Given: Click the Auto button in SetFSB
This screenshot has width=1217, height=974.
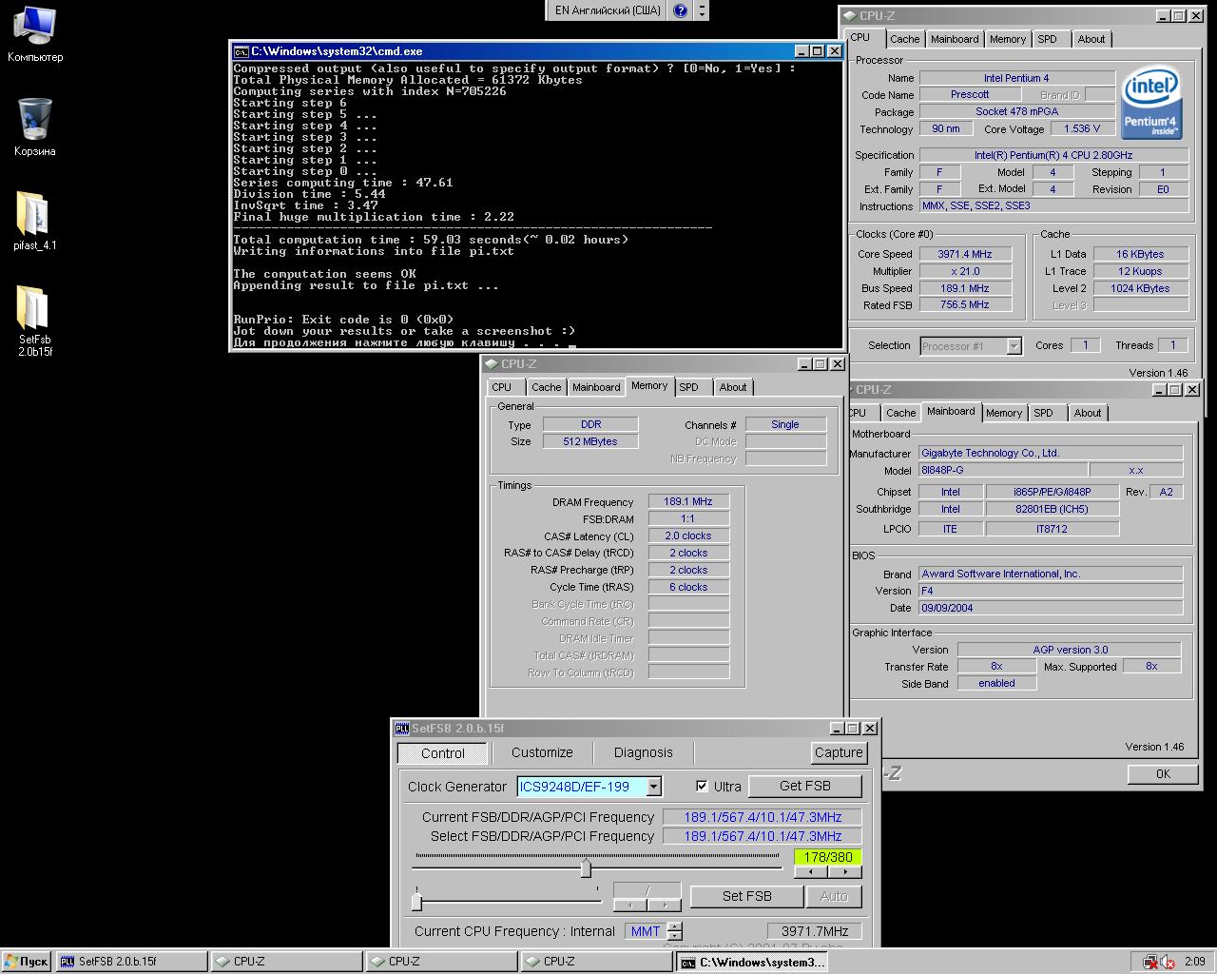Looking at the screenshot, I should (834, 896).
